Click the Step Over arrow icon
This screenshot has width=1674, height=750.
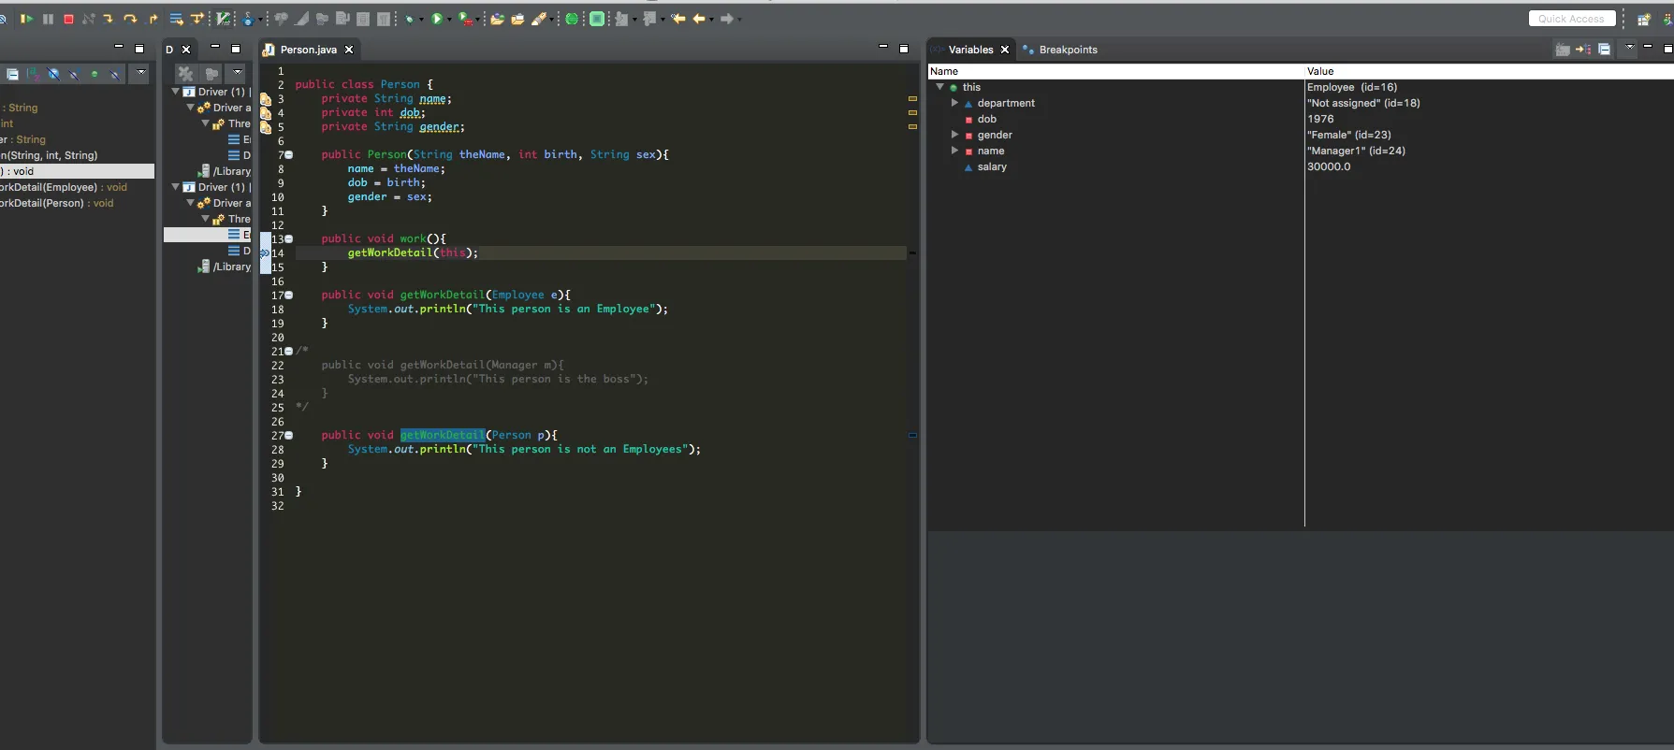130,19
